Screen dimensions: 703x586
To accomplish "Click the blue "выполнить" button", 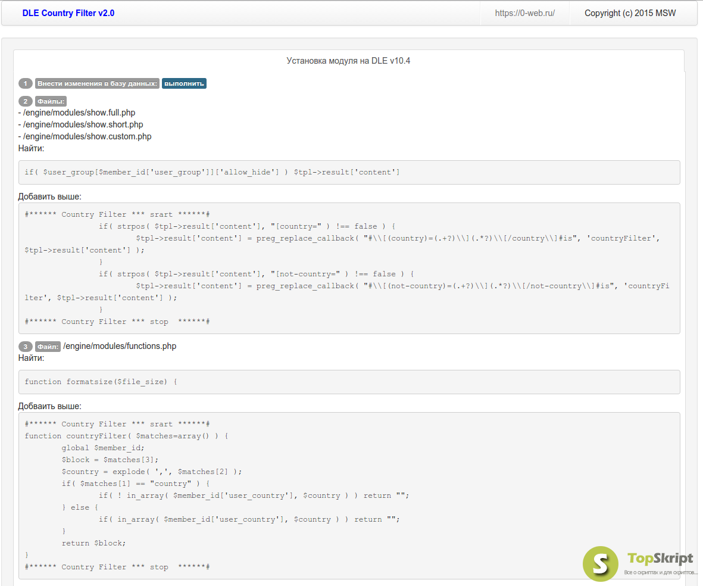I will click(x=184, y=83).
